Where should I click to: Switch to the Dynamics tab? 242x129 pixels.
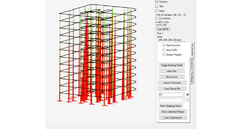coord(192,64)
